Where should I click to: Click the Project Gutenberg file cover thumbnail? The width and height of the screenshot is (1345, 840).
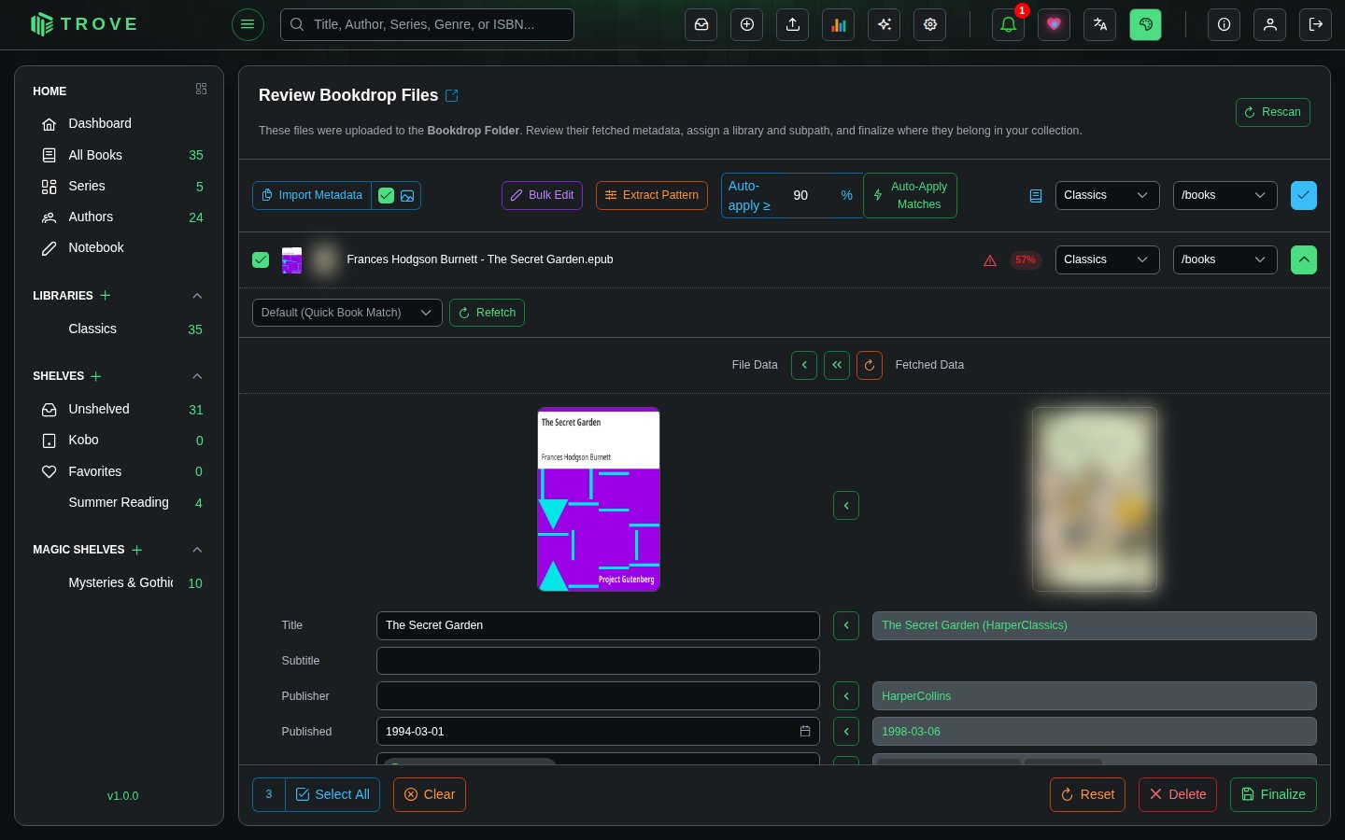pyautogui.click(x=599, y=499)
